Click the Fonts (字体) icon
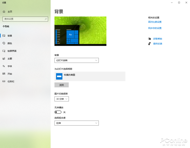This screenshot has height=148, width=190. [4, 66]
